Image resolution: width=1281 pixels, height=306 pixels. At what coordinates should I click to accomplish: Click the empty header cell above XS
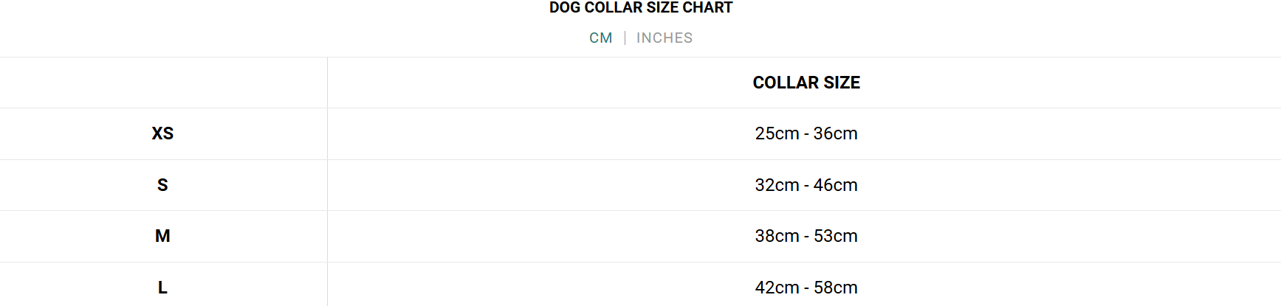coord(162,83)
